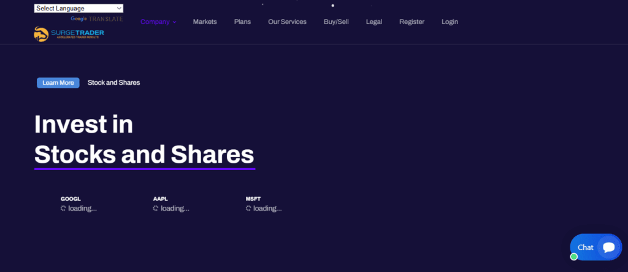
Task: Expand the Company menu chevron
Action: pyautogui.click(x=174, y=22)
